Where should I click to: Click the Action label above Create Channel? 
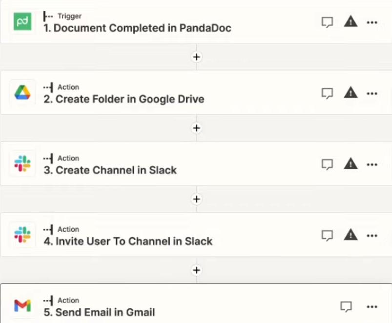[68, 158]
